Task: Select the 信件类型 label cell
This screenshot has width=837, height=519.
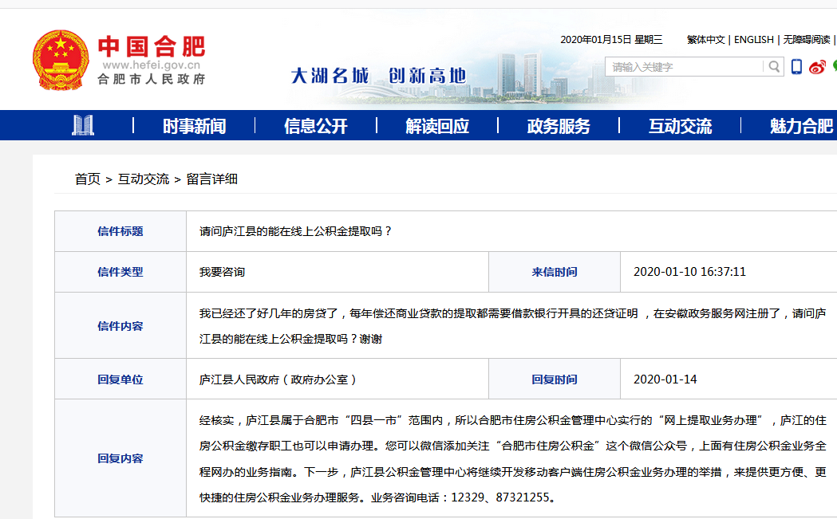Action: click(120, 272)
